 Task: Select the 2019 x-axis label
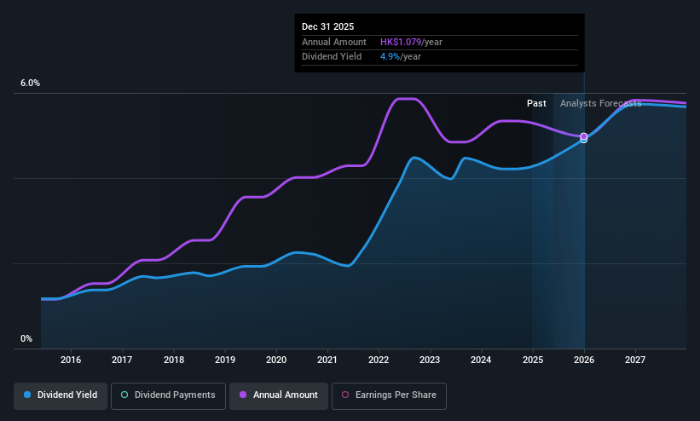tap(225, 360)
